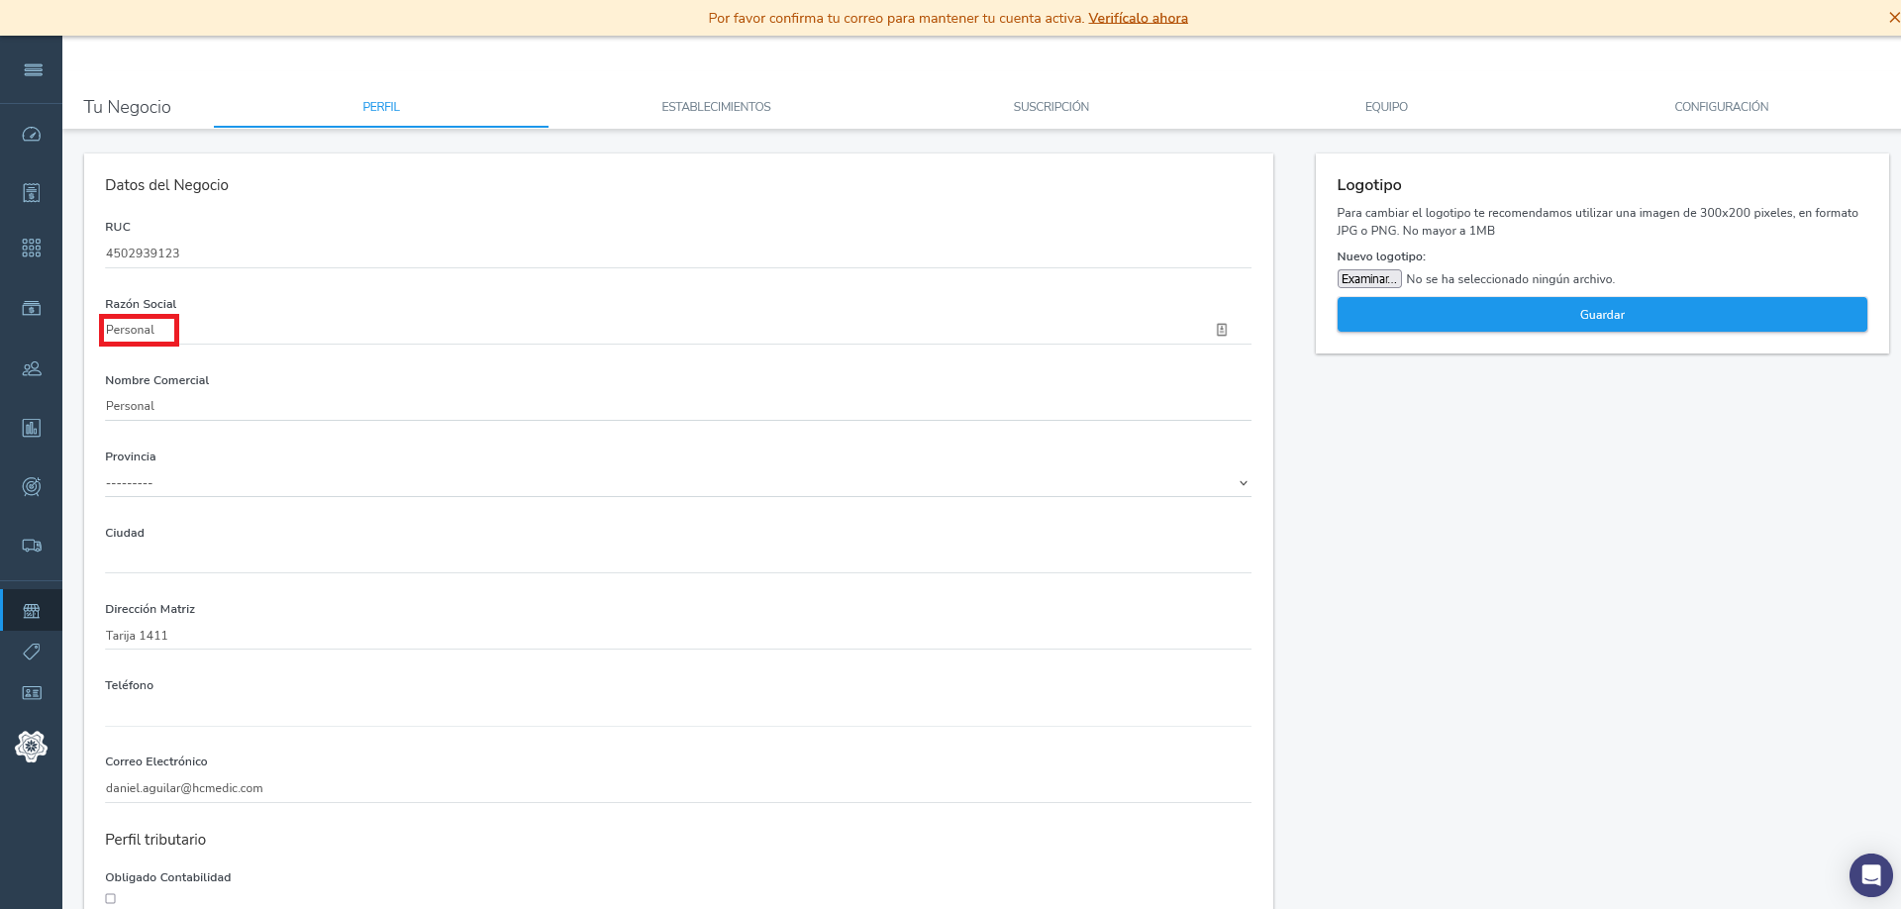Open the bar chart reports icon
The width and height of the screenshot is (1901, 909).
tap(32, 428)
